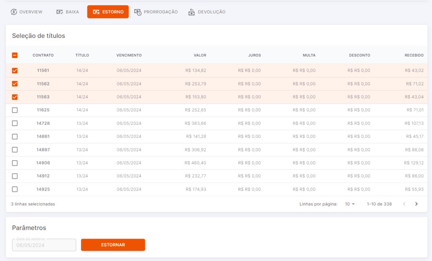Open the Overview tab dollar icon
Screen dimensions: 432x261
(x=14, y=12)
